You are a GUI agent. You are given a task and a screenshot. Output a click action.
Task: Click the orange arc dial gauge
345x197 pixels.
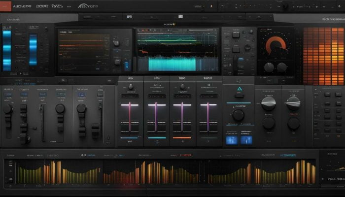[276, 44]
